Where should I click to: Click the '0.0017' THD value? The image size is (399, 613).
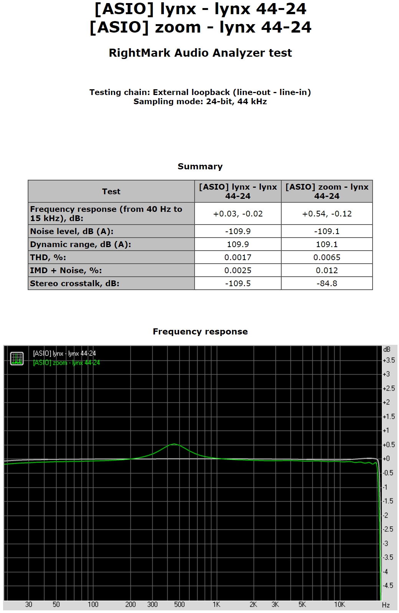pos(238,257)
